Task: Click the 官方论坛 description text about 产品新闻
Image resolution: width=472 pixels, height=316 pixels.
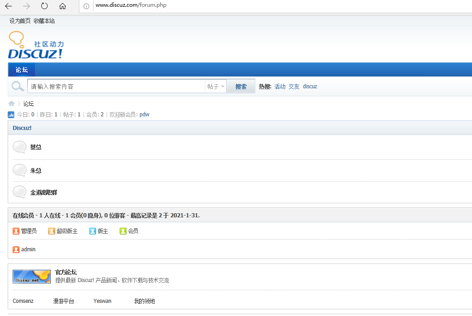Action: coord(112,280)
